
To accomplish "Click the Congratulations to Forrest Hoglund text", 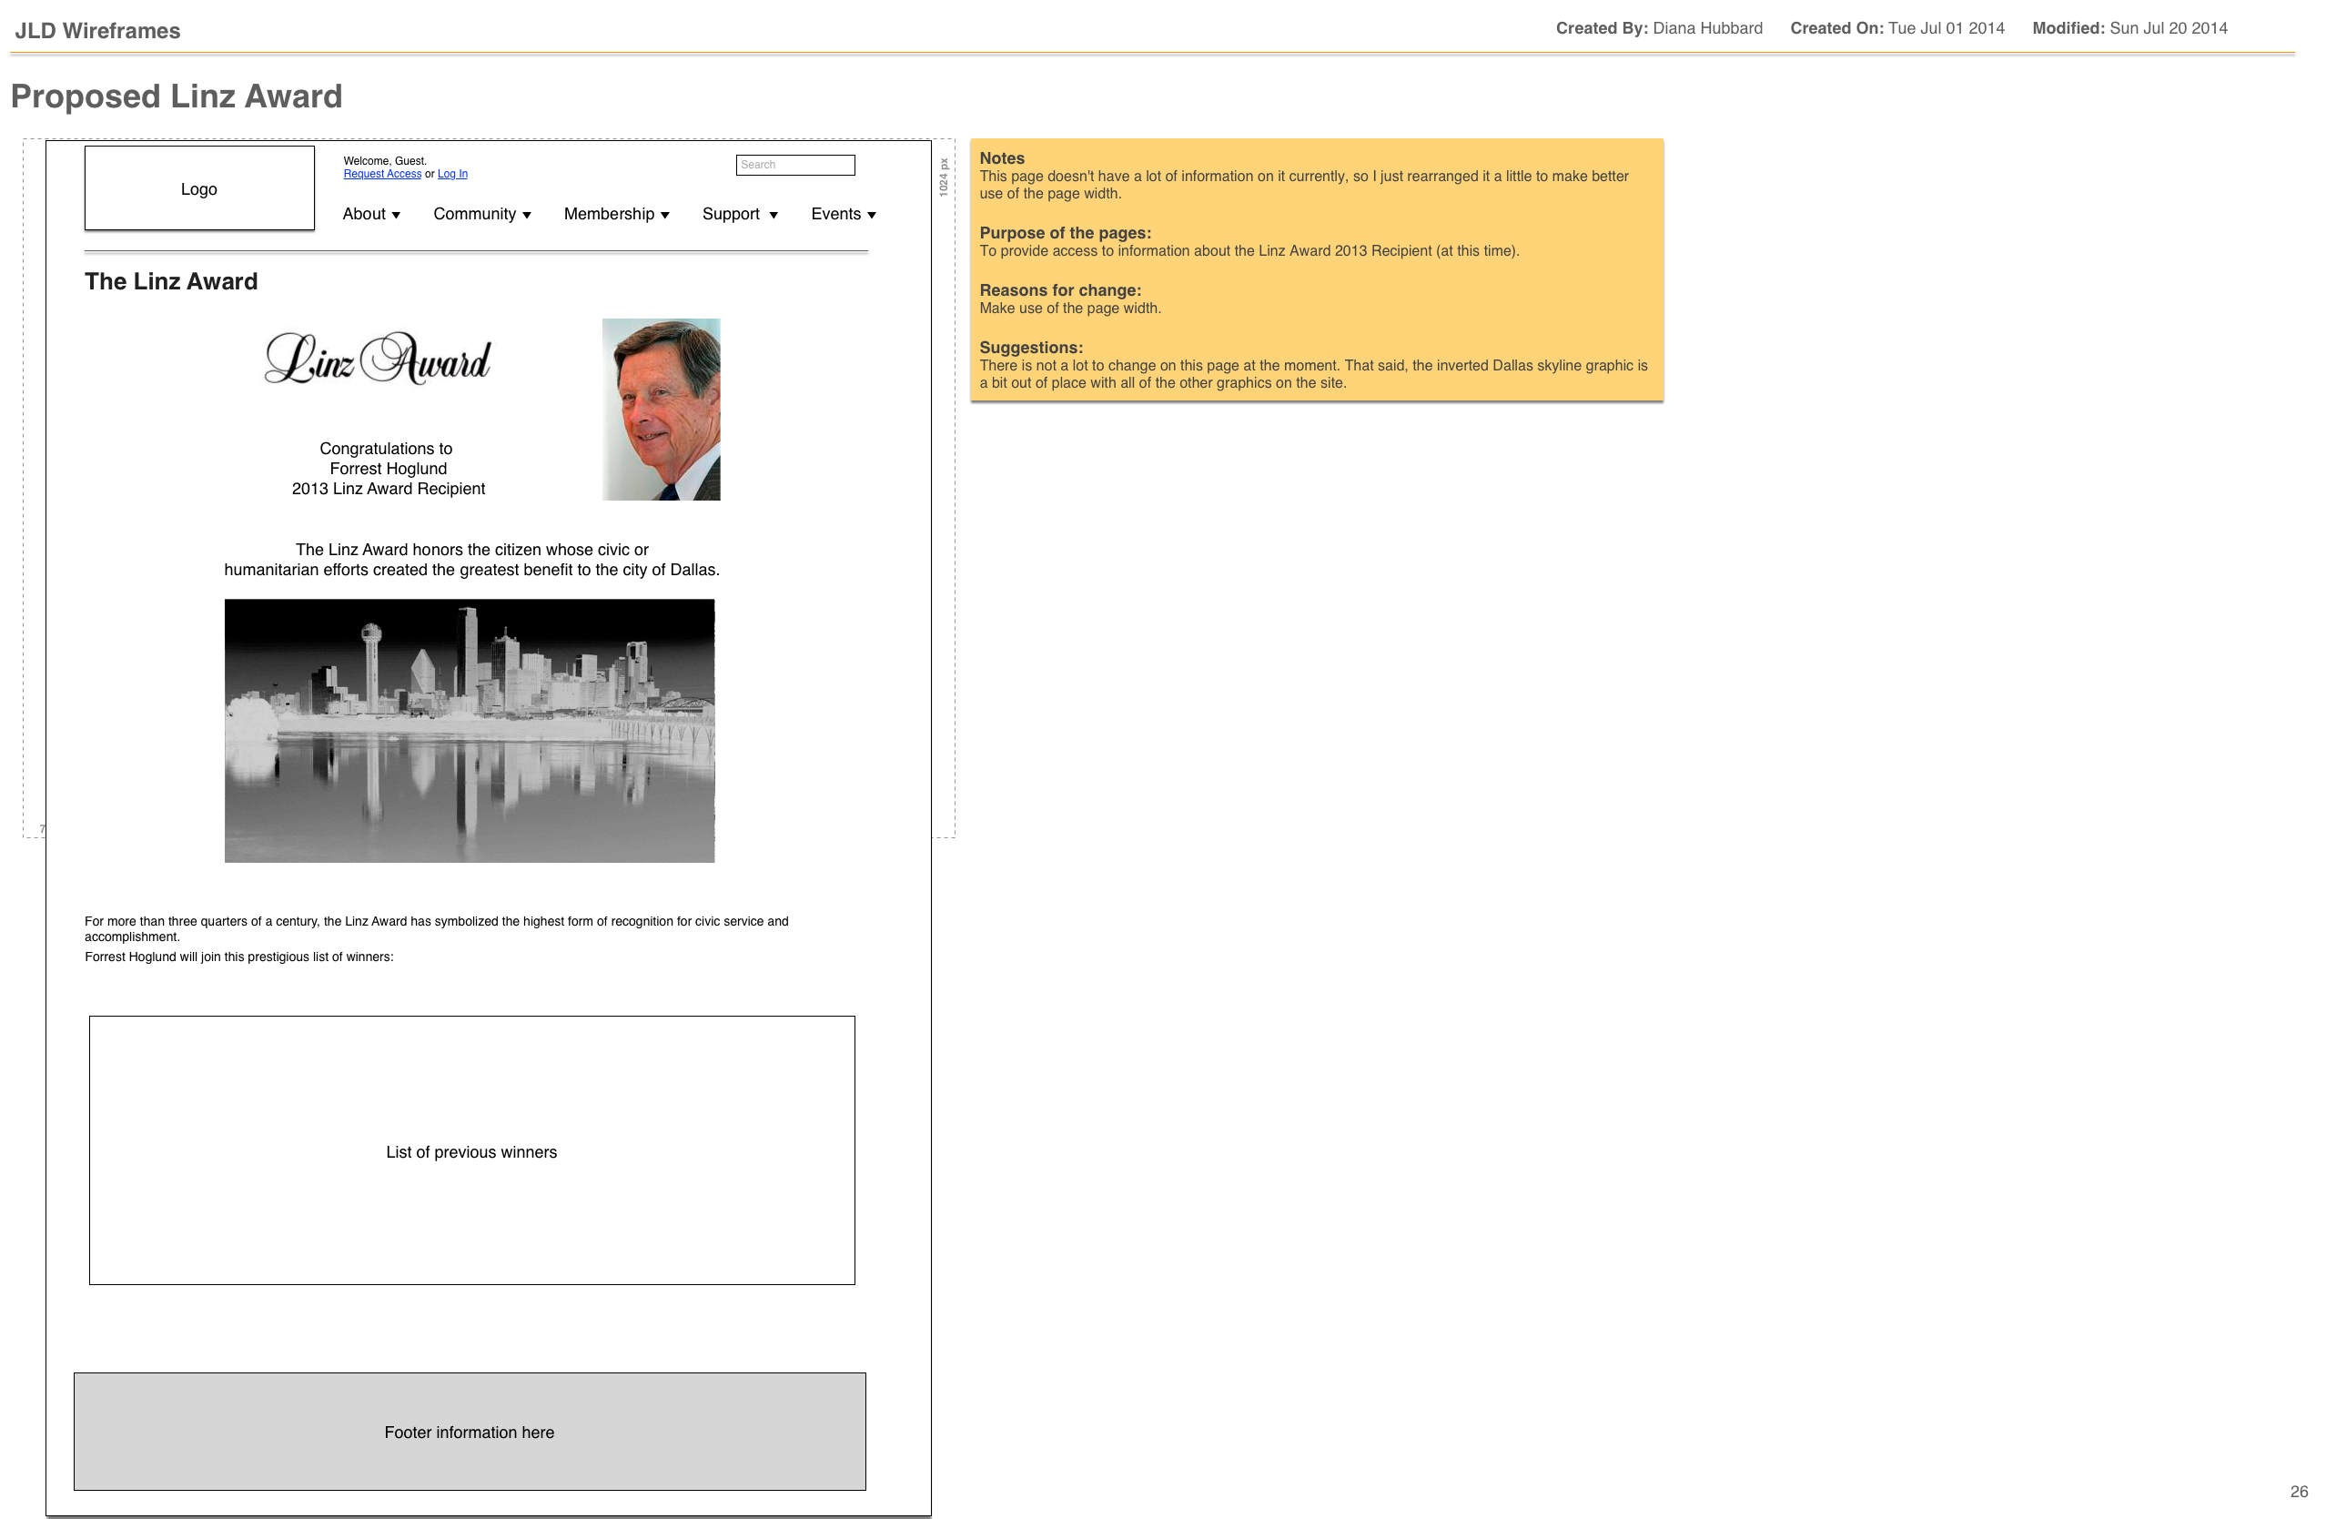I will (388, 468).
